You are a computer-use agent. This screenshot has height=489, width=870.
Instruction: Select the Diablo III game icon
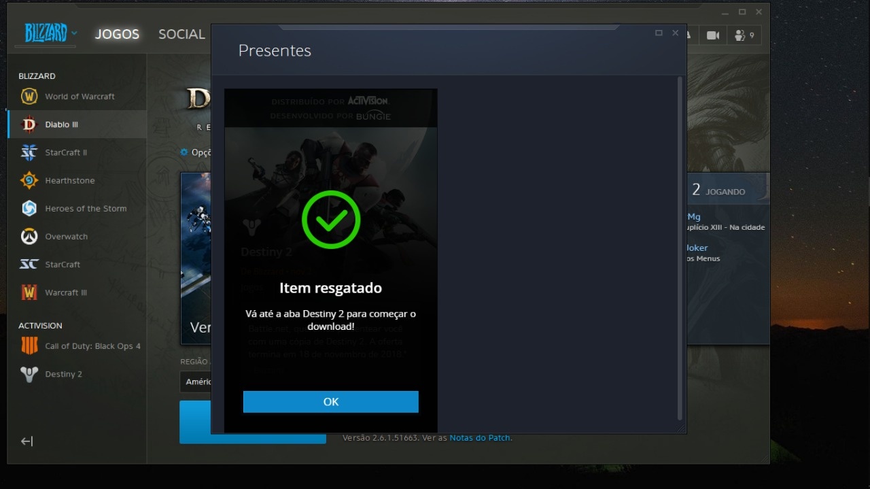(29, 124)
